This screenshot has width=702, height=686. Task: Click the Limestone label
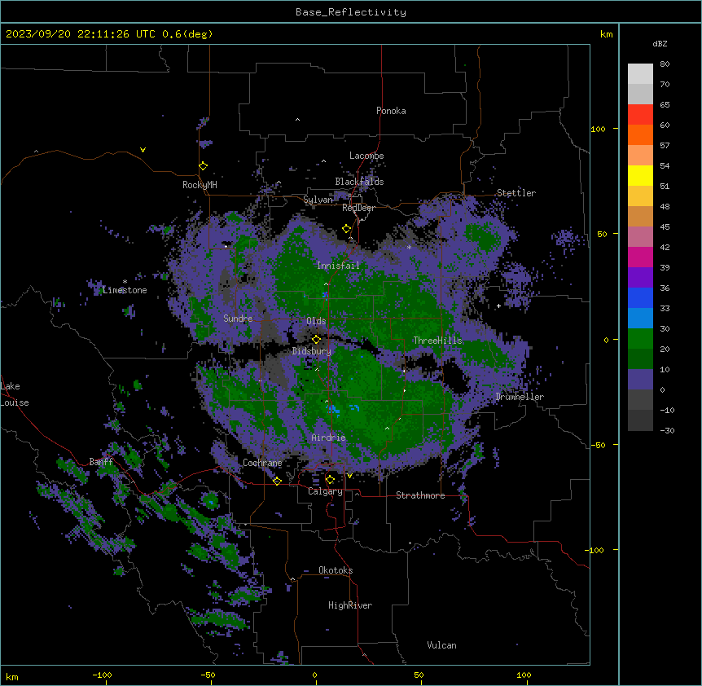pyautogui.click(x=125, y=290)
